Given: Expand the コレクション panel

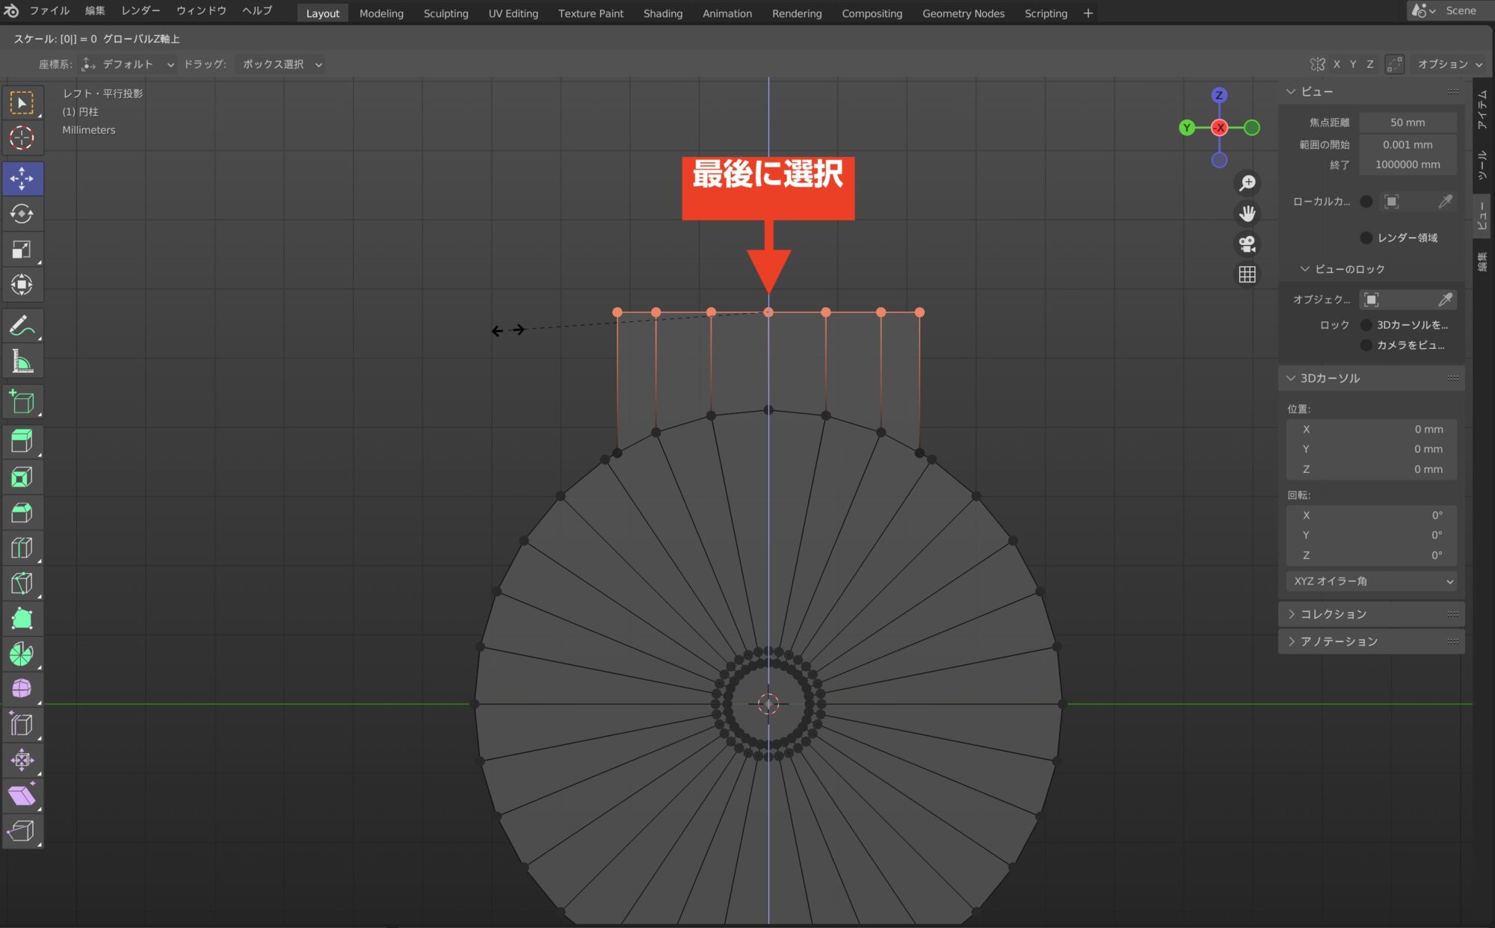Looking at the screenshot, I should point(1334,614).
